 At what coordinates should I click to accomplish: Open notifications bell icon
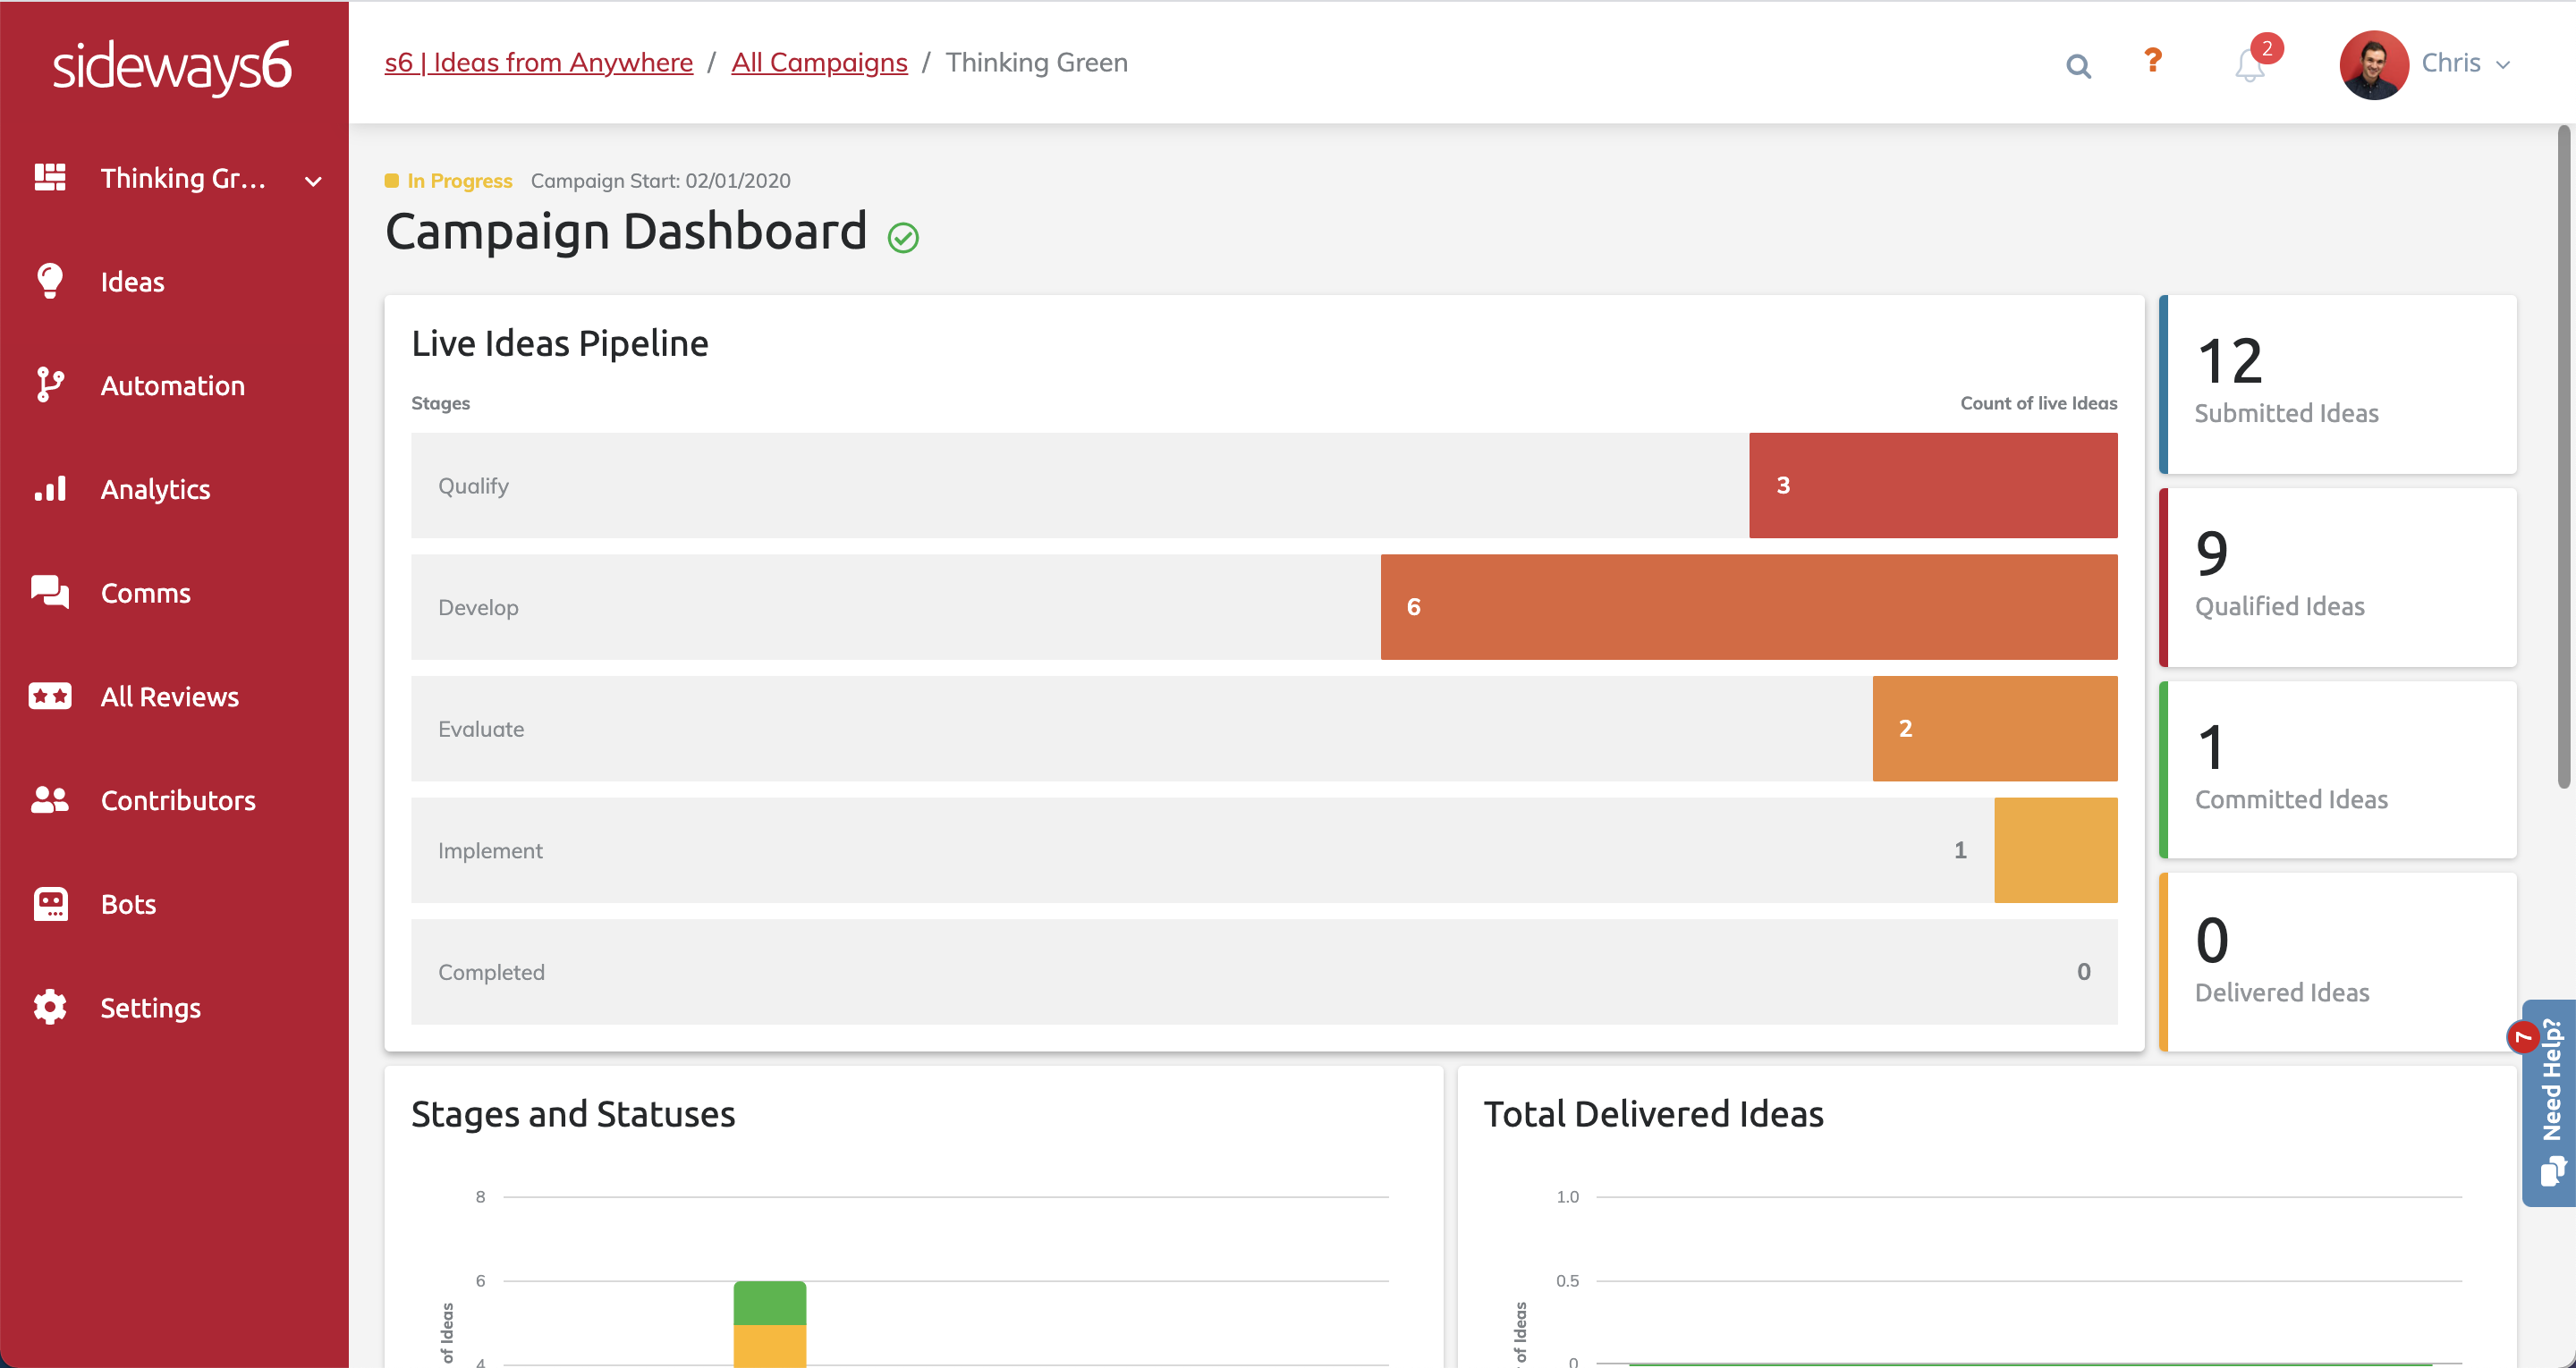[x=2249, y=66]
